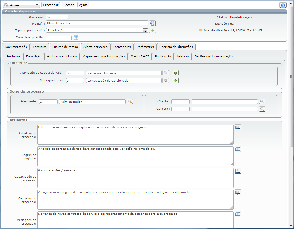Open calendar picker for Data de expiração
Screen dimensions: 294x229
pyautogui.click(x=75, y=38)
